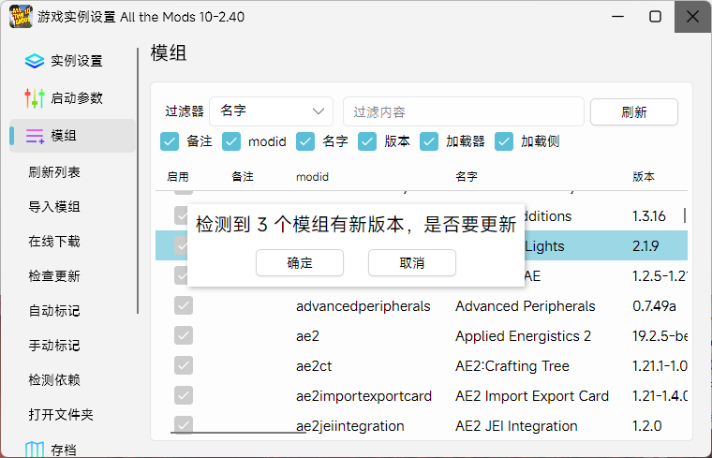This screenshot has width=712, height=458.
Task: Select the mods list icon in sidebar
Action: (x=35, y=136)
